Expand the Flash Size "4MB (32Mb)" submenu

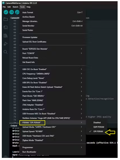pos(52,100)
